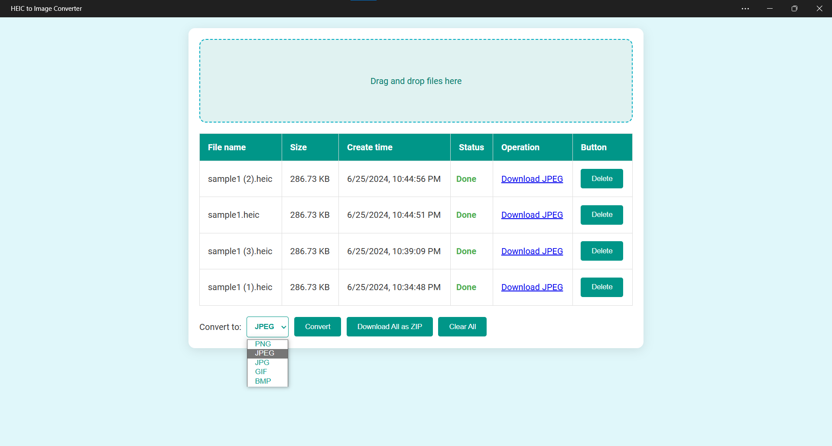Clear All files from the list
The height and width of the screenshot is (446, 832).
pyautogui.click(x=462, y=327)
